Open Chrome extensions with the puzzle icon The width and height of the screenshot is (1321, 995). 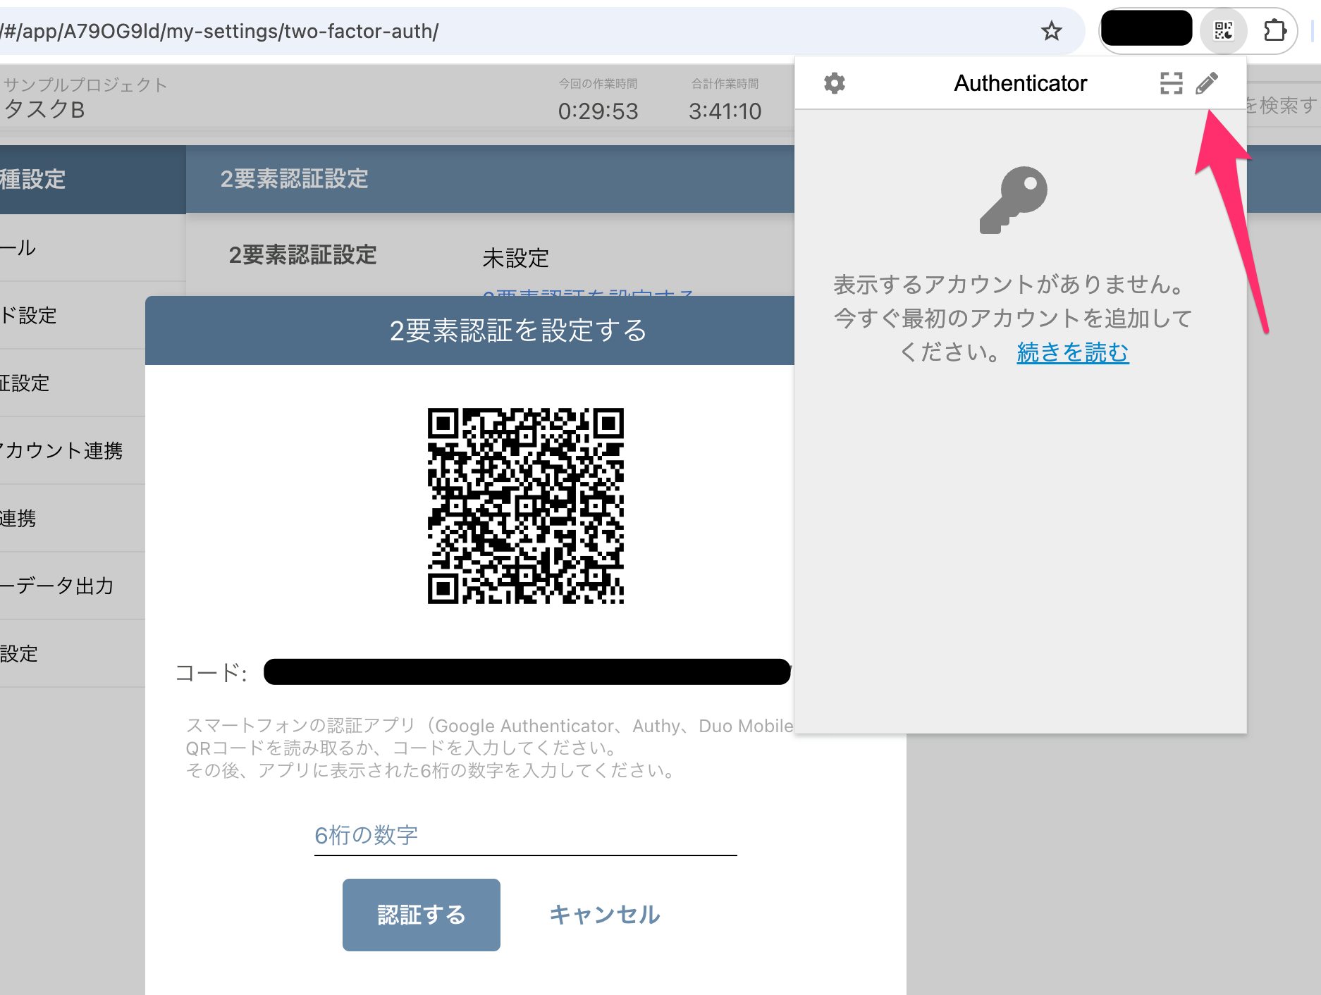[1276, 30]
